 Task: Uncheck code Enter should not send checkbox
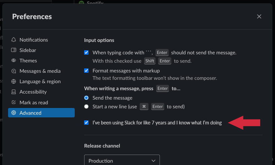pos(86,52)
